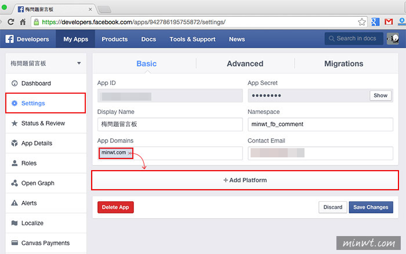Click the Namespace input field
406x254 pixels.
[x=320, y=124]
